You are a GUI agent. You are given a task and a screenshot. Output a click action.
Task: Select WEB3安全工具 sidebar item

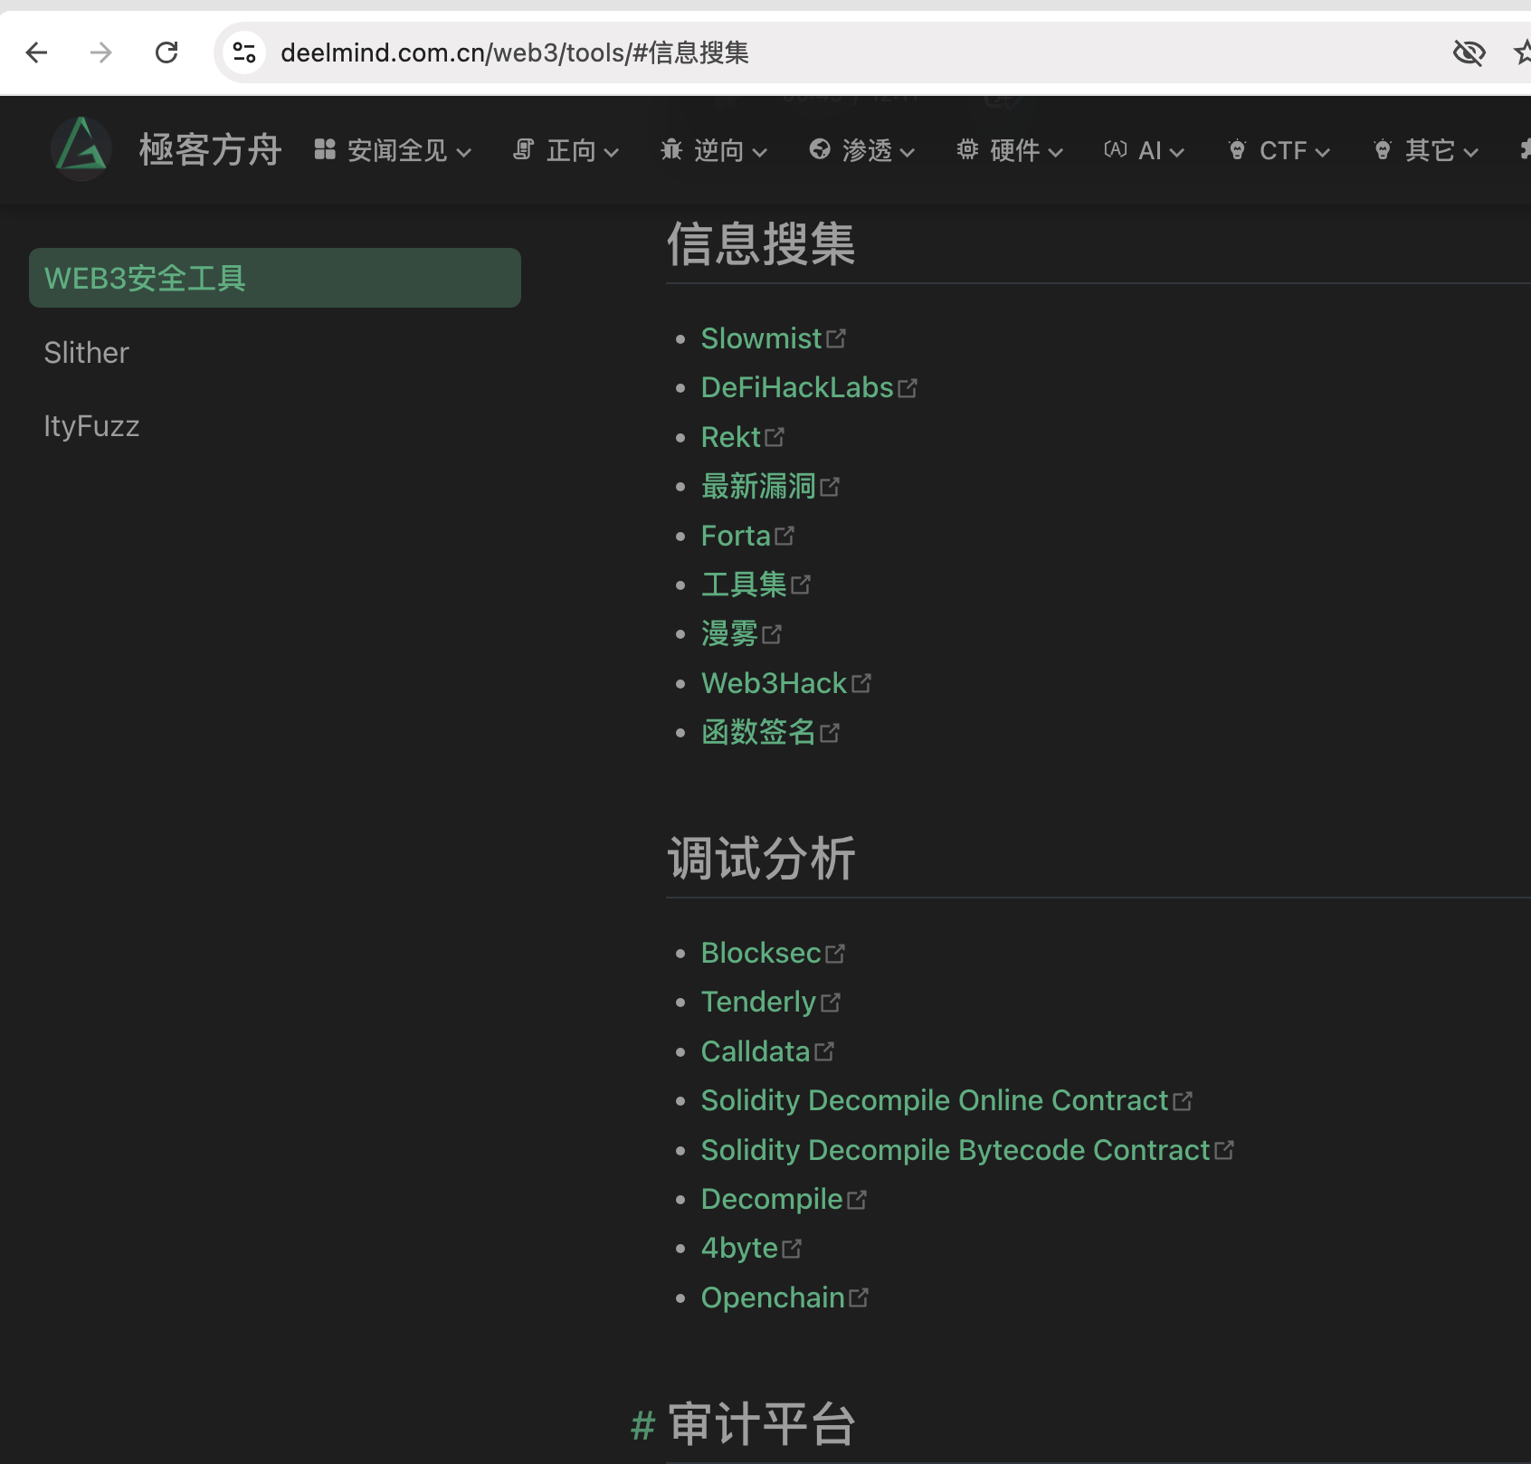coord(274,278)
